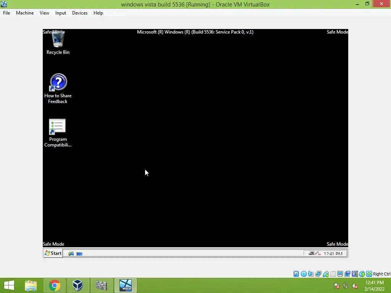Screen dimensions: 391x293
Task: Click VirtualBox USB devices indicator
Action: tap(326, 274)
